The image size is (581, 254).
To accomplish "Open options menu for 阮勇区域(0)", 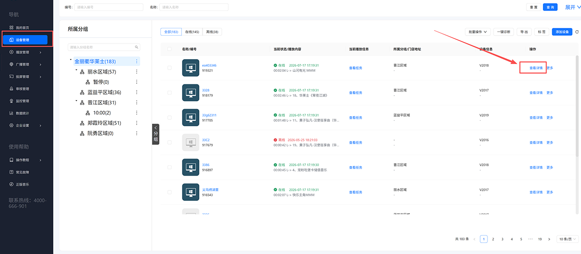I will 137,133.
